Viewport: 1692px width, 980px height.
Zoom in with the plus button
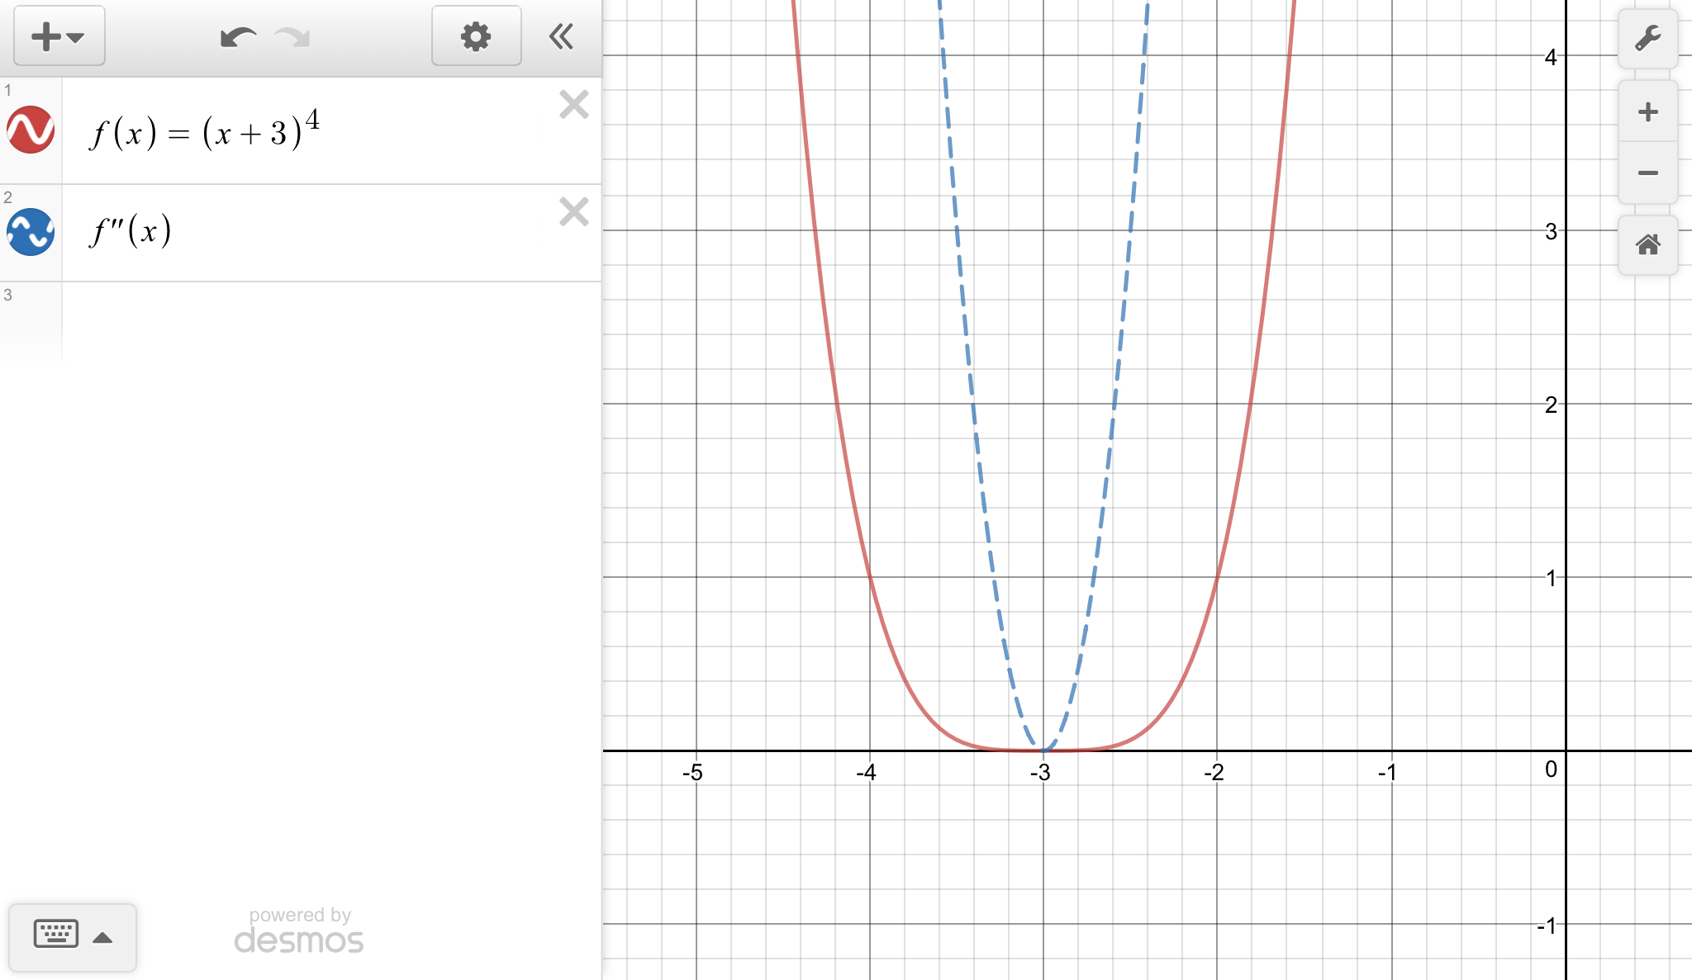[x=1647, y=112]
